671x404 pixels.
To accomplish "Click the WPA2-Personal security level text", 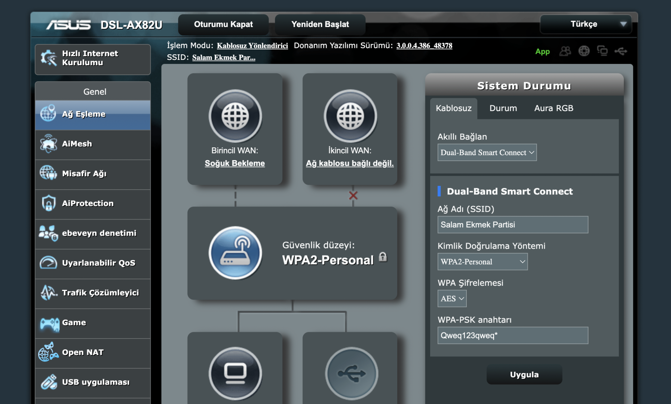I will (328, 260).
